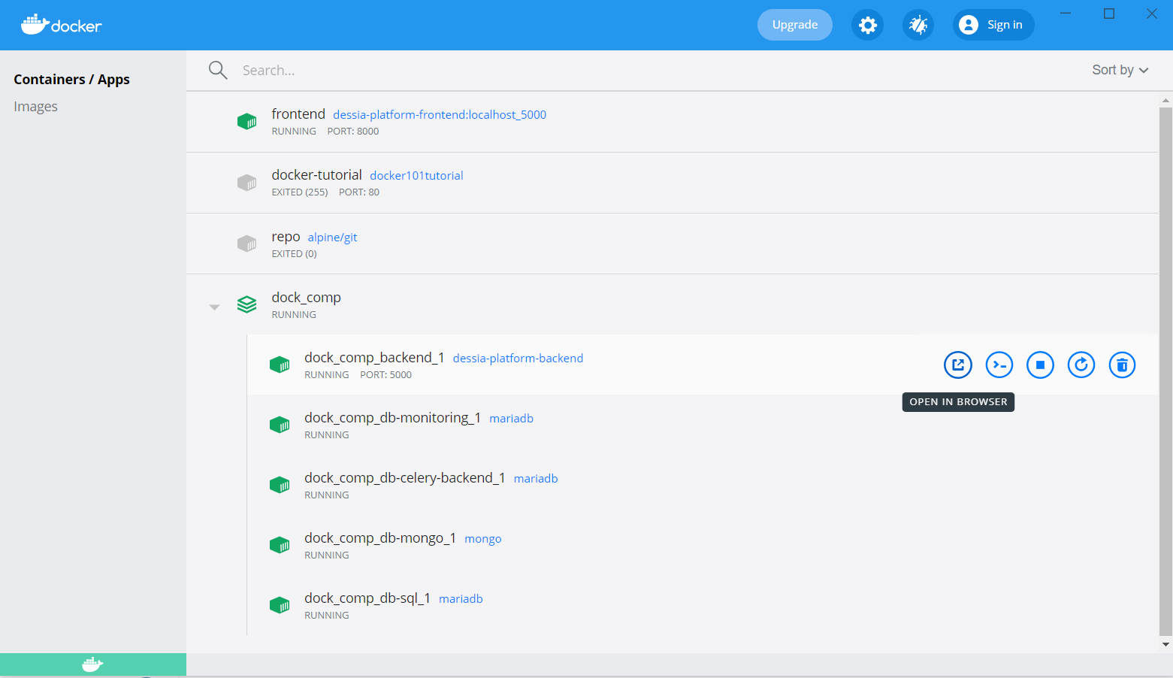Image resolution: width=1173 pixels, height=678 pixels.
Task: Open dessia-platform-backend image link
Action: point(518,359)
